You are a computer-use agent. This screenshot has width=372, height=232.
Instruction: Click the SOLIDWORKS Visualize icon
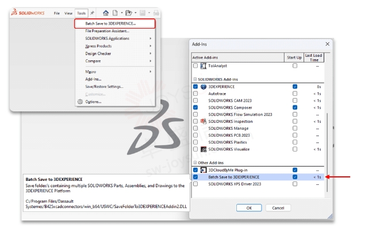(204, 149)
